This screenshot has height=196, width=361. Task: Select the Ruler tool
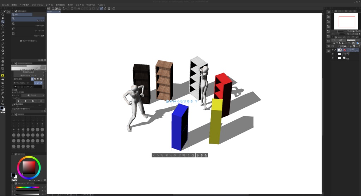point(3,94)
